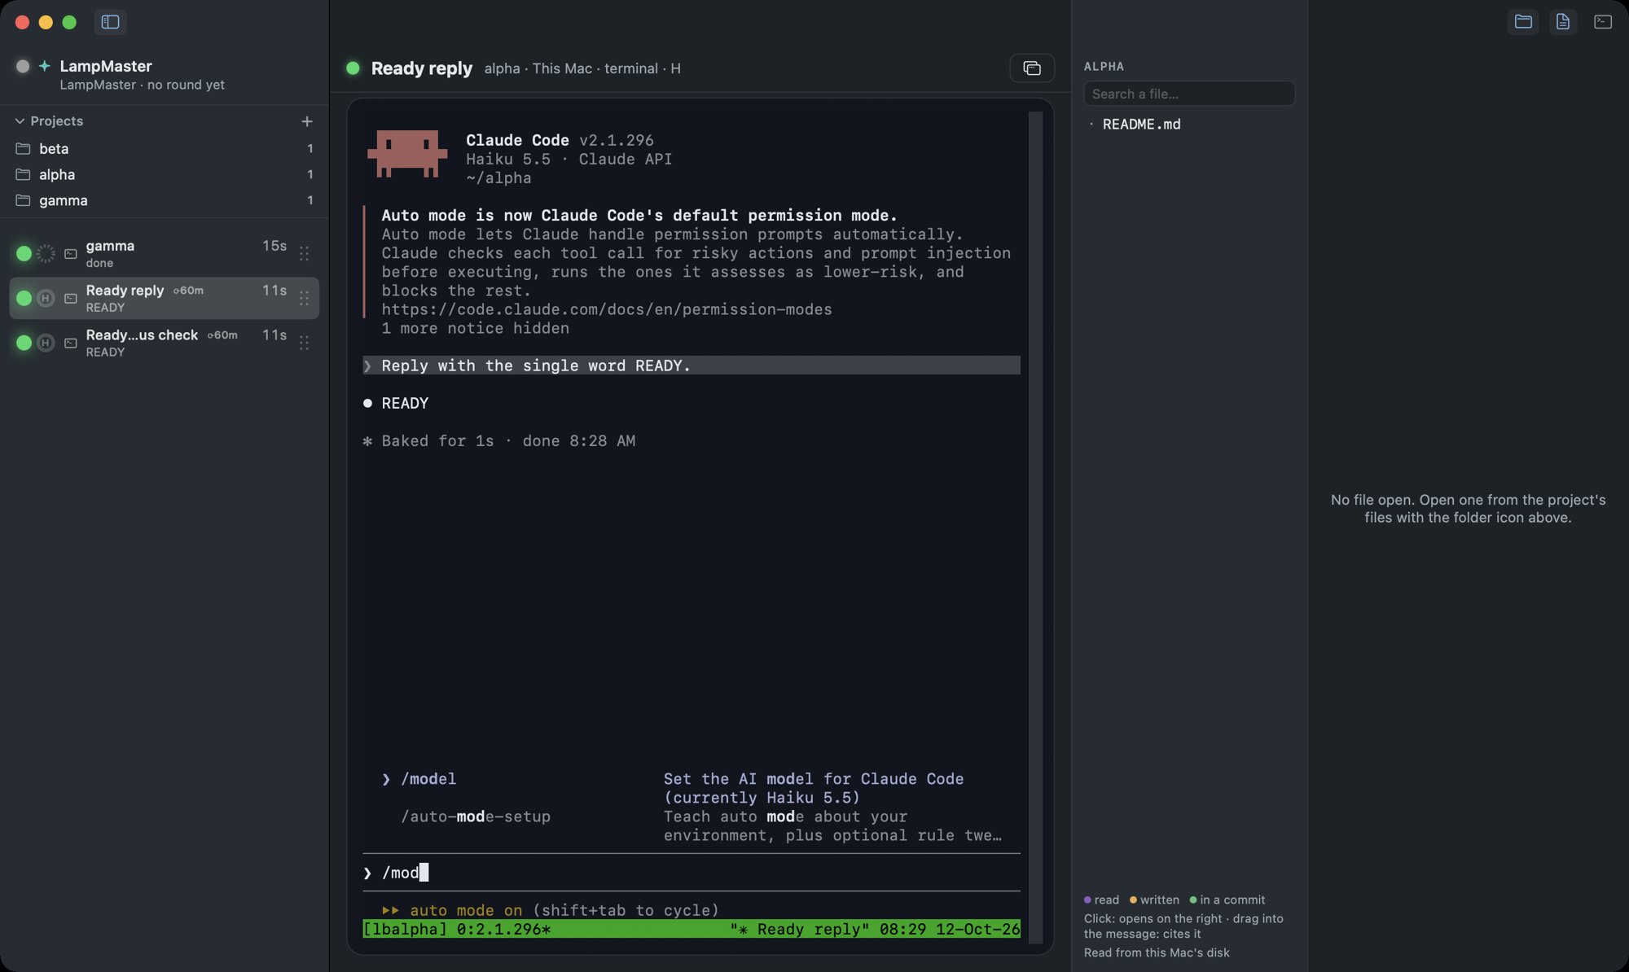Open the beta project folder
This screenshot has width=1629, height=972.
pos(164,148)
